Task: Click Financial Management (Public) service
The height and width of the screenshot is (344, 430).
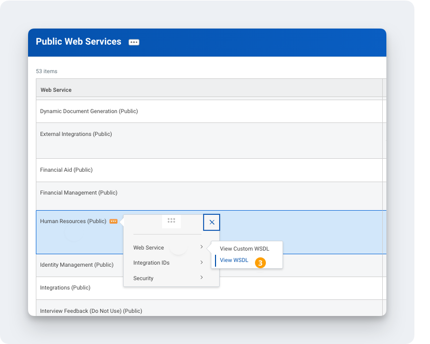Action: 78,193
